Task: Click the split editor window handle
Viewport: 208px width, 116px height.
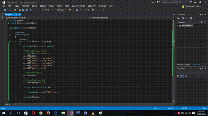Action: click(173, 21)
